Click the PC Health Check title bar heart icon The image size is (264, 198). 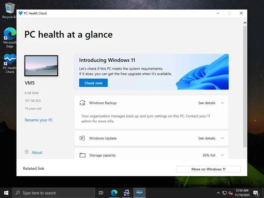click(x=21, y=13)
